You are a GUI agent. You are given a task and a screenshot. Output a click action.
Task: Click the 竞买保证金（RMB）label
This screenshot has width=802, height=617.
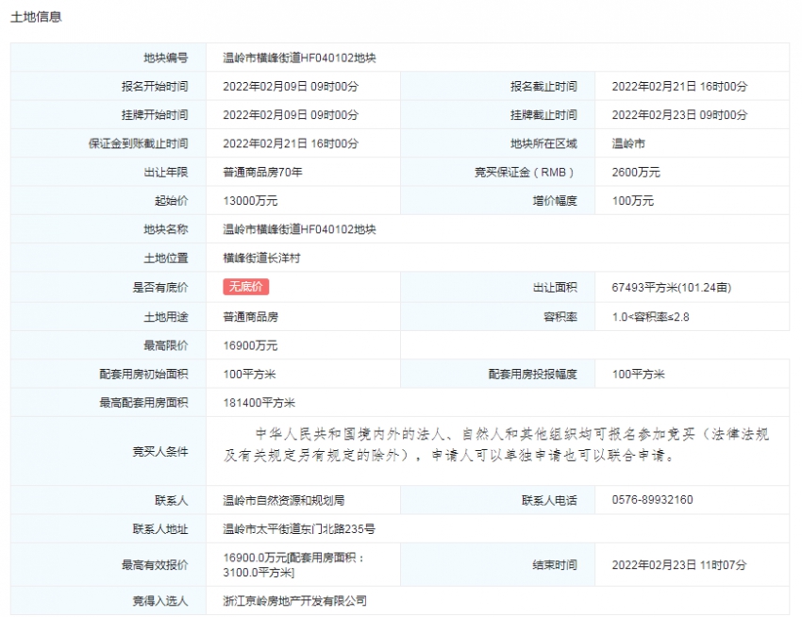click(x=526, y=173)
